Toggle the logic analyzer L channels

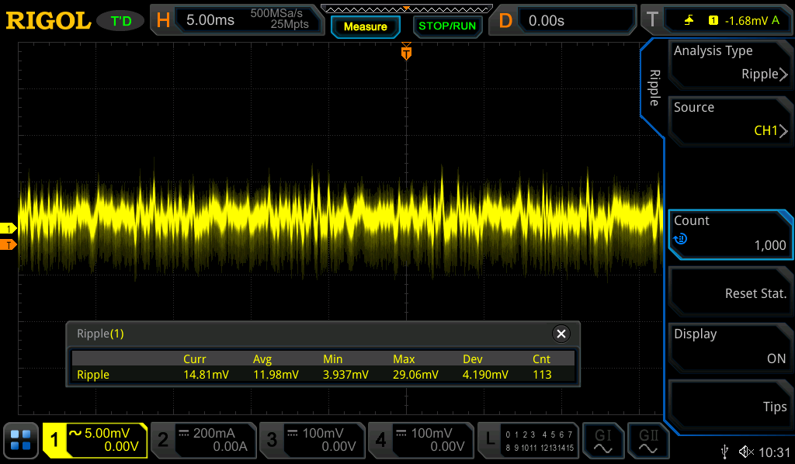coord(528,440)
